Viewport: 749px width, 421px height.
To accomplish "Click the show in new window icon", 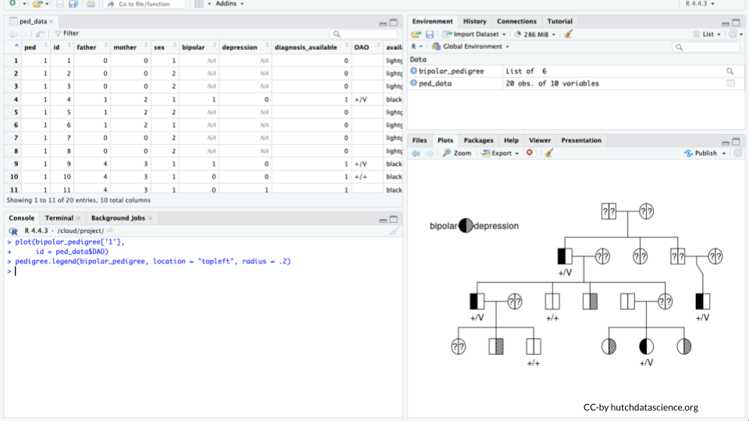I will tap(40, 34).
